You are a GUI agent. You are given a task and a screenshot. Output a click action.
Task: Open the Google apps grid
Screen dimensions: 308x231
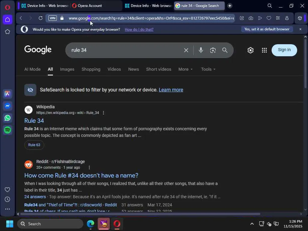tap(264, 50)
